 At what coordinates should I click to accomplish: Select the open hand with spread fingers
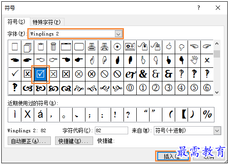click(194, 60)
